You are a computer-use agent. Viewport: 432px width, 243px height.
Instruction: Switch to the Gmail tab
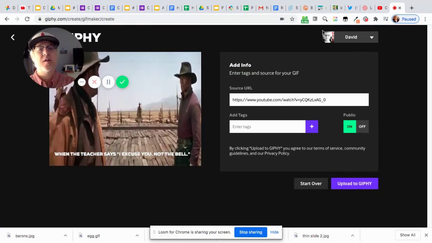[x=263, y=8]
